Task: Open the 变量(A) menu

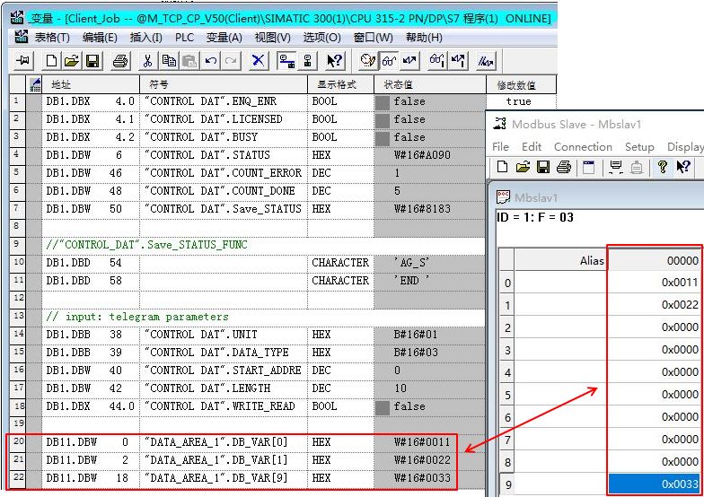Action: (224, 38)
